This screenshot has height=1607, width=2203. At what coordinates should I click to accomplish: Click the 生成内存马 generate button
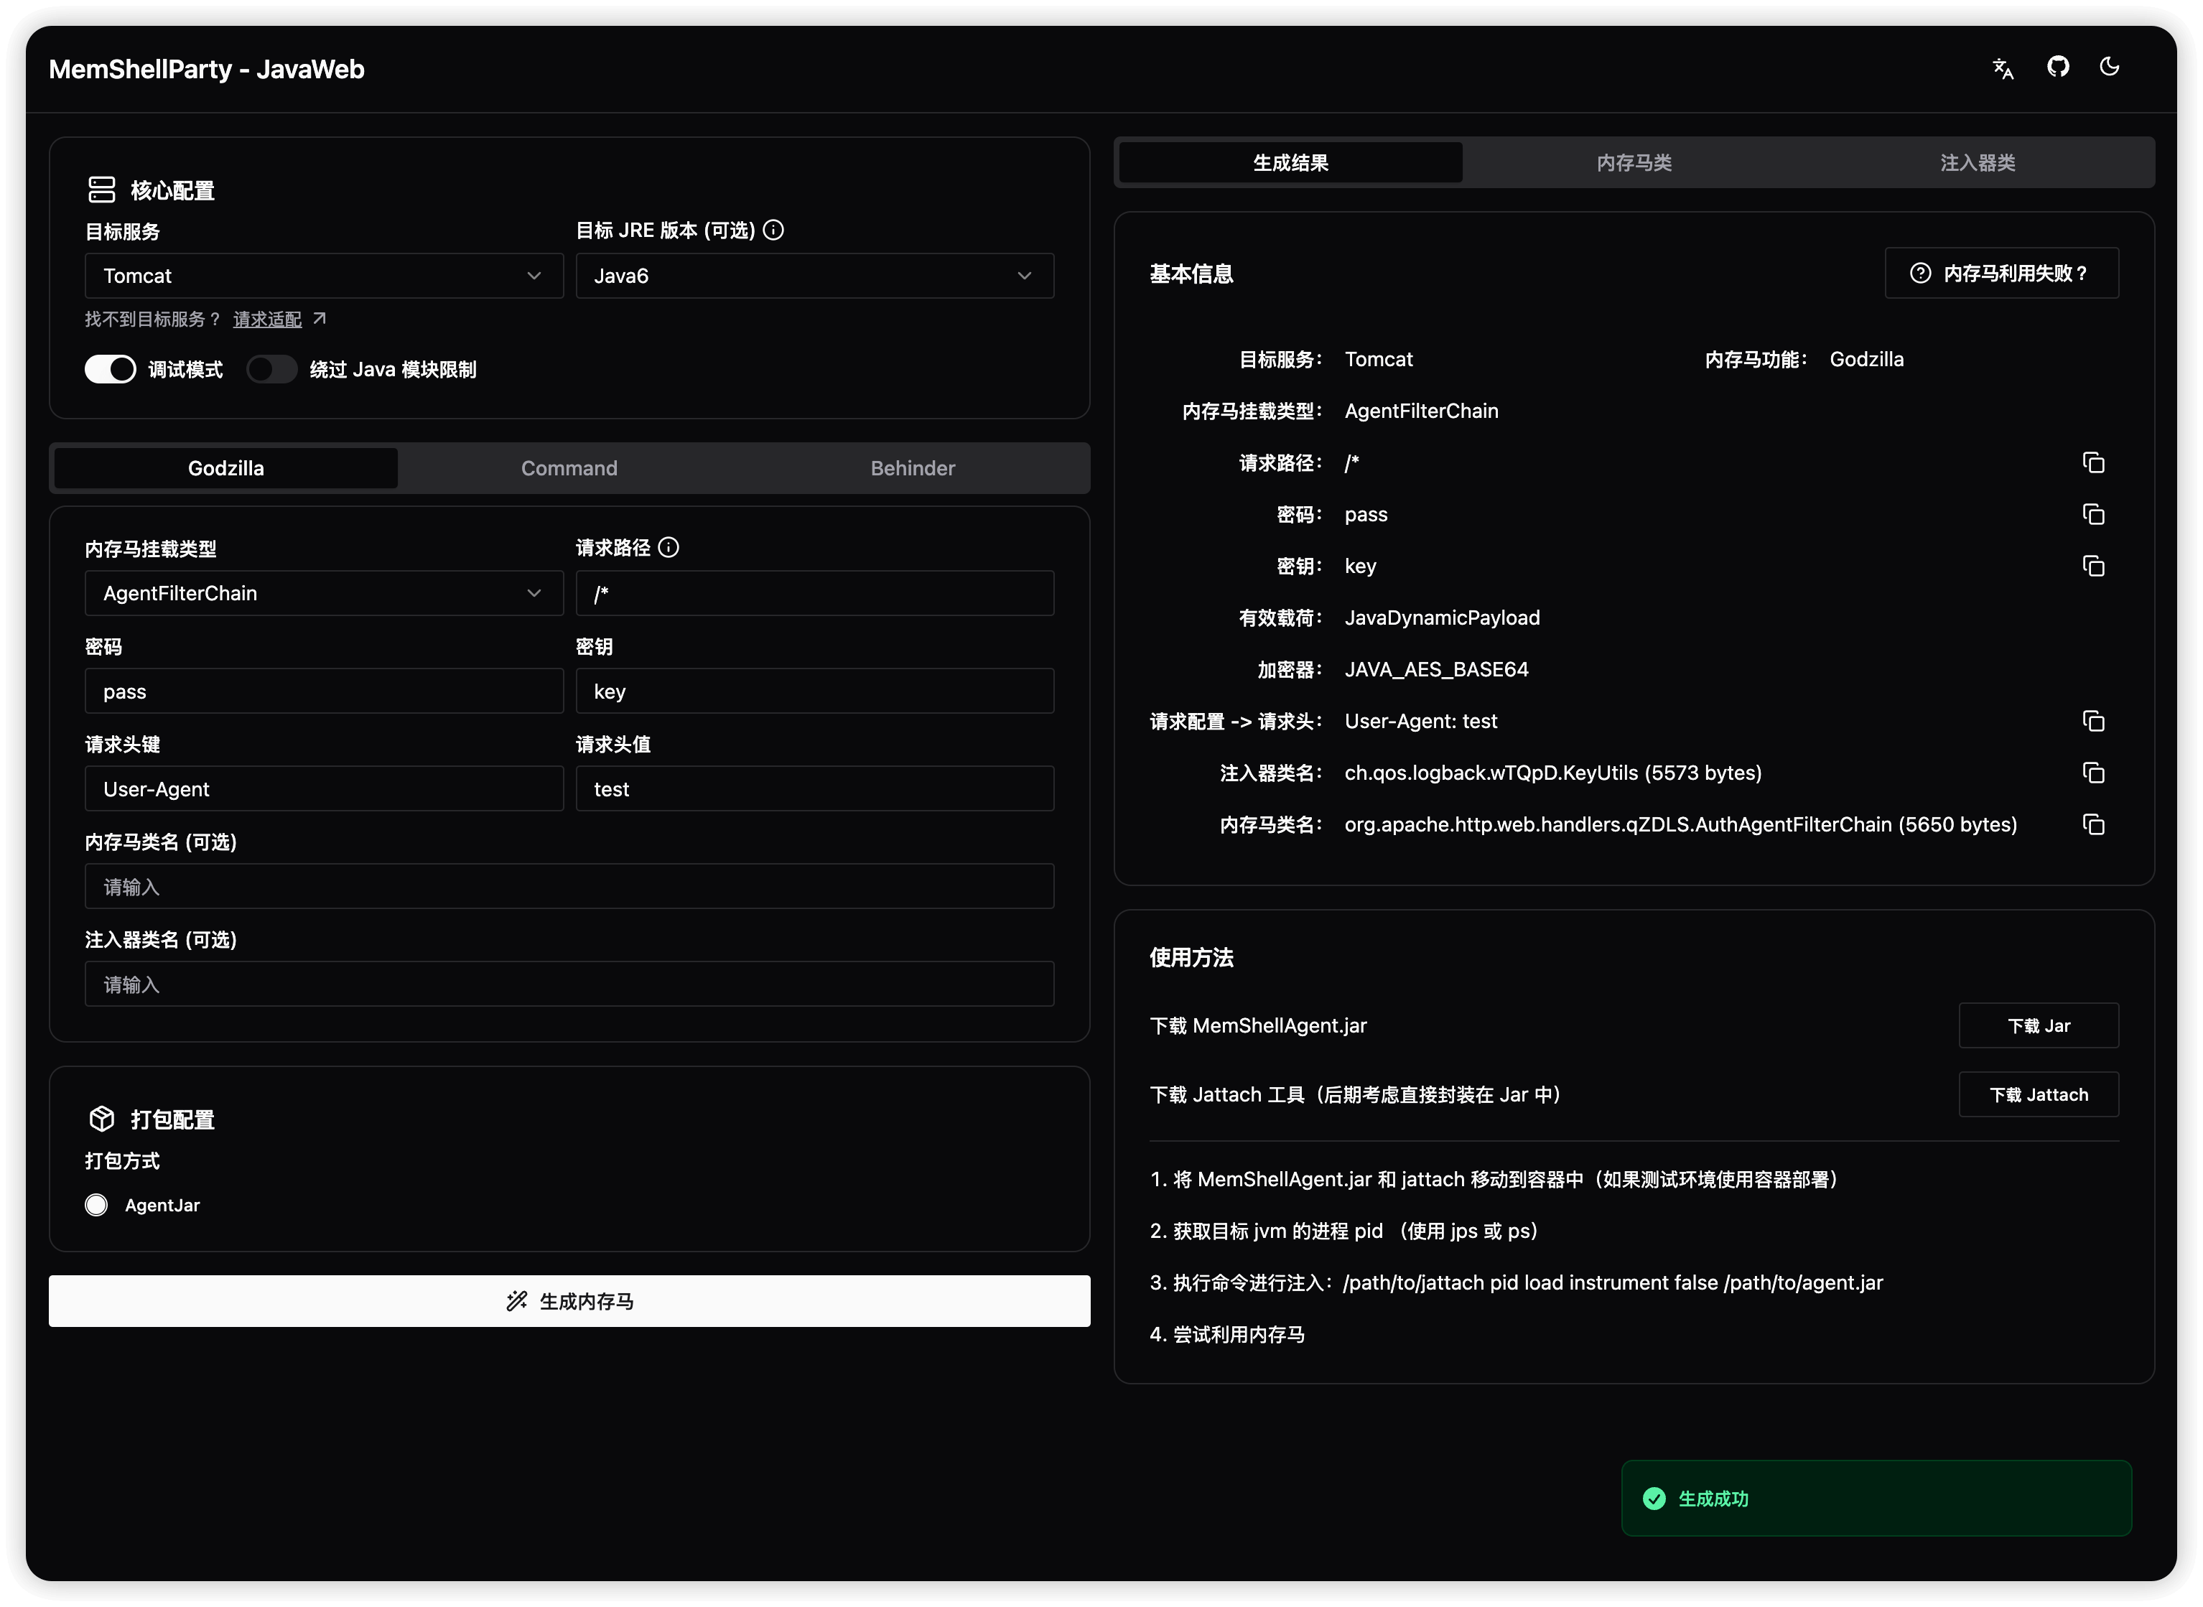[x=569, y=1300]
